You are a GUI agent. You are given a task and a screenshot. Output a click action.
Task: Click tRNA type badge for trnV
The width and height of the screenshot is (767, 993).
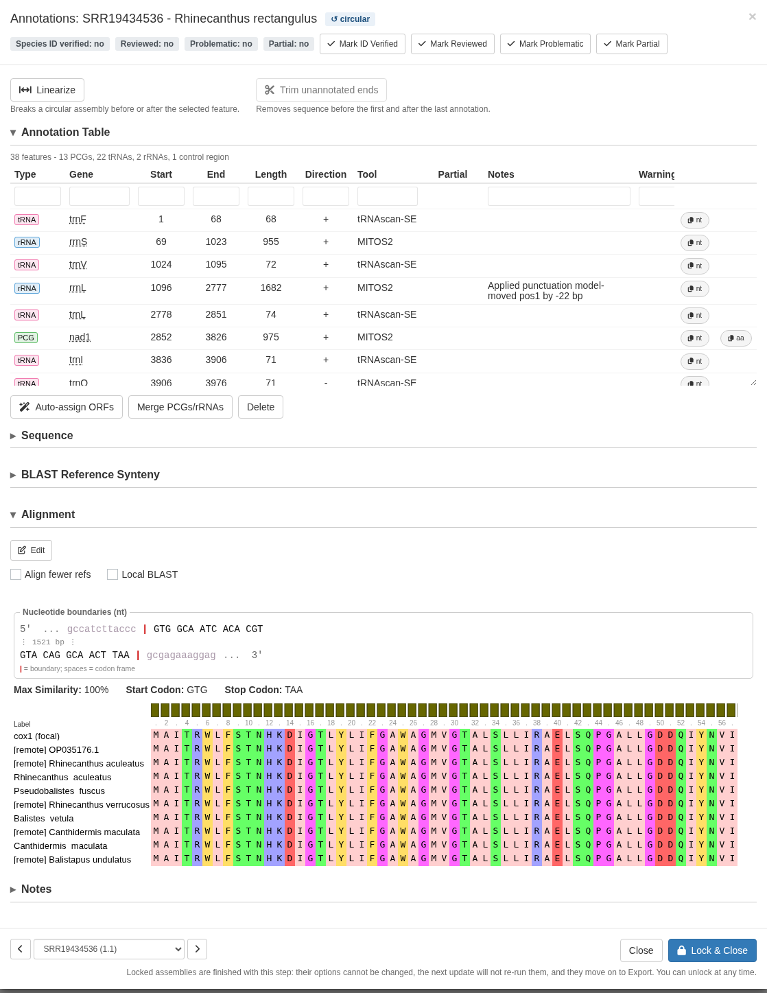click(27, 265)
